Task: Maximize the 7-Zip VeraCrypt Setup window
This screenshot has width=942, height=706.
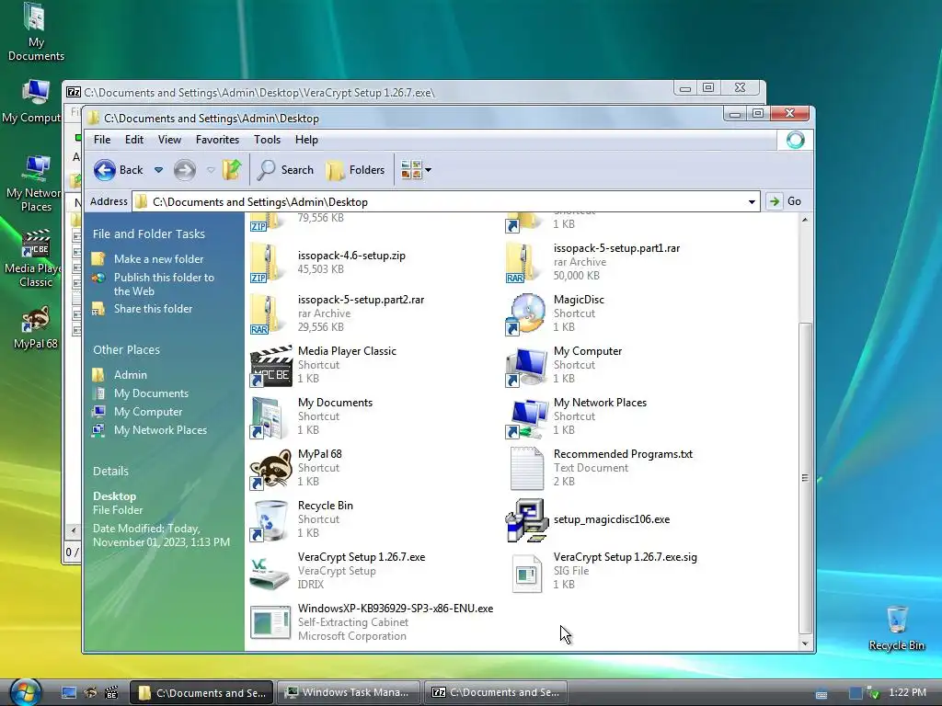Action: 708,87
